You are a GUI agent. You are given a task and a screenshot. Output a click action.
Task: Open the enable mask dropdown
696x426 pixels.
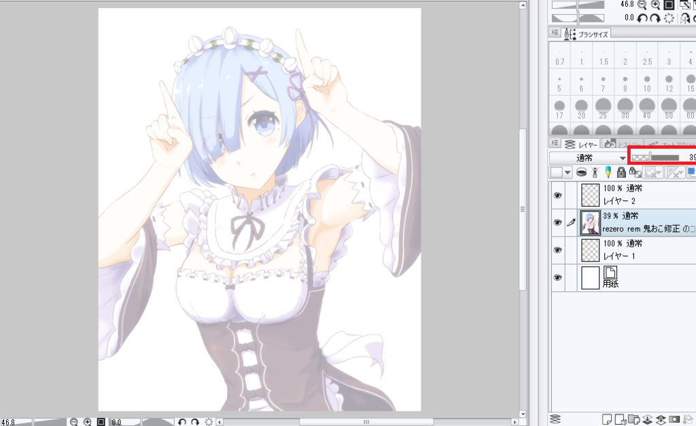point(653,173)
